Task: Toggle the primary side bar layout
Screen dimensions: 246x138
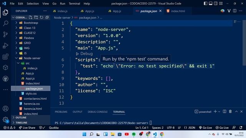Action: (205, 3)
